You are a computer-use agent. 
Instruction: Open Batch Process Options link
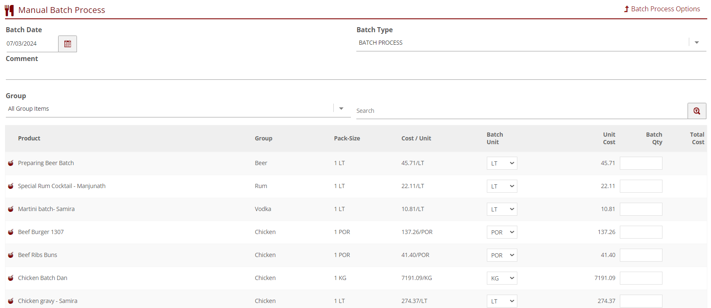662,9
